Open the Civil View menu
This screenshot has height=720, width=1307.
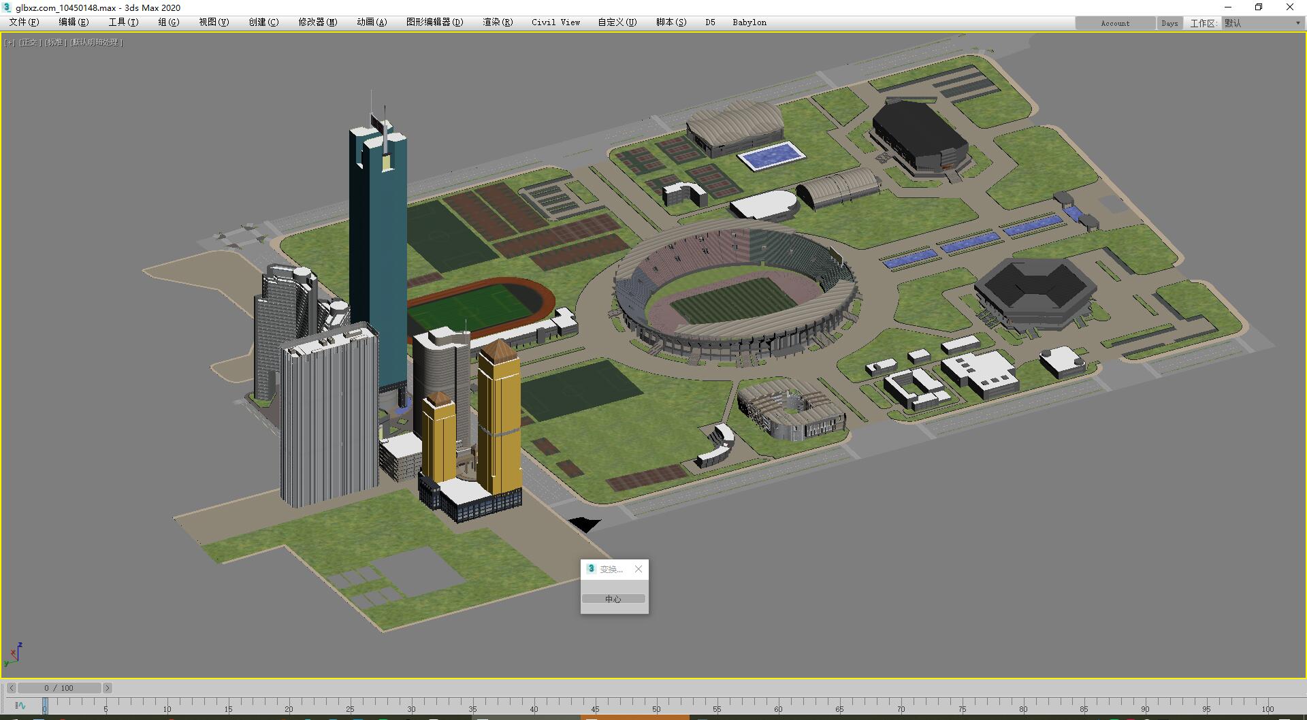tap(555, 22)
